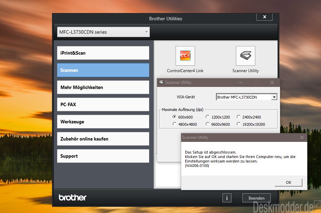Pick the 9600x9600 resolution radio button
Viewport: 321px width, 213px height.
coord(207,124)
